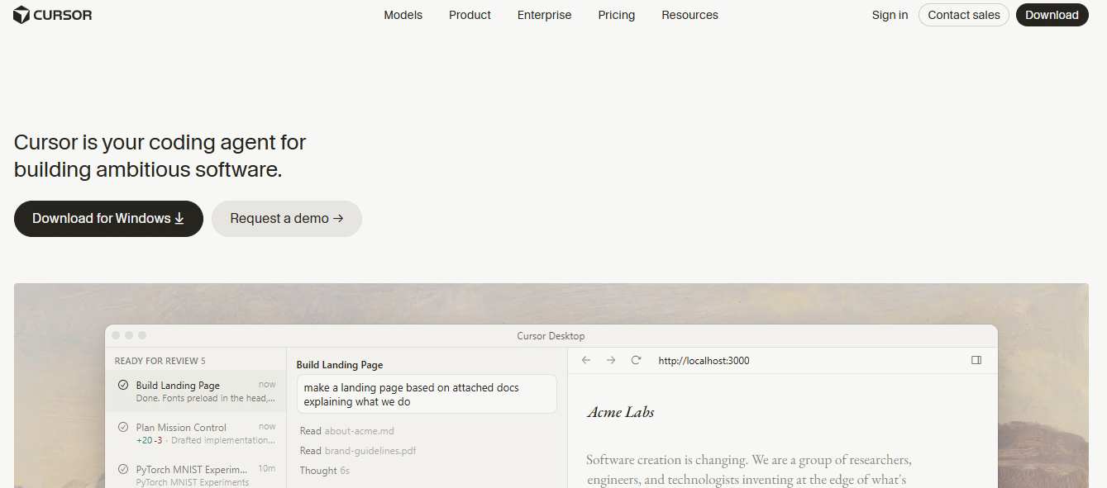Click the Build Landing Page chat title

(340, 365)
